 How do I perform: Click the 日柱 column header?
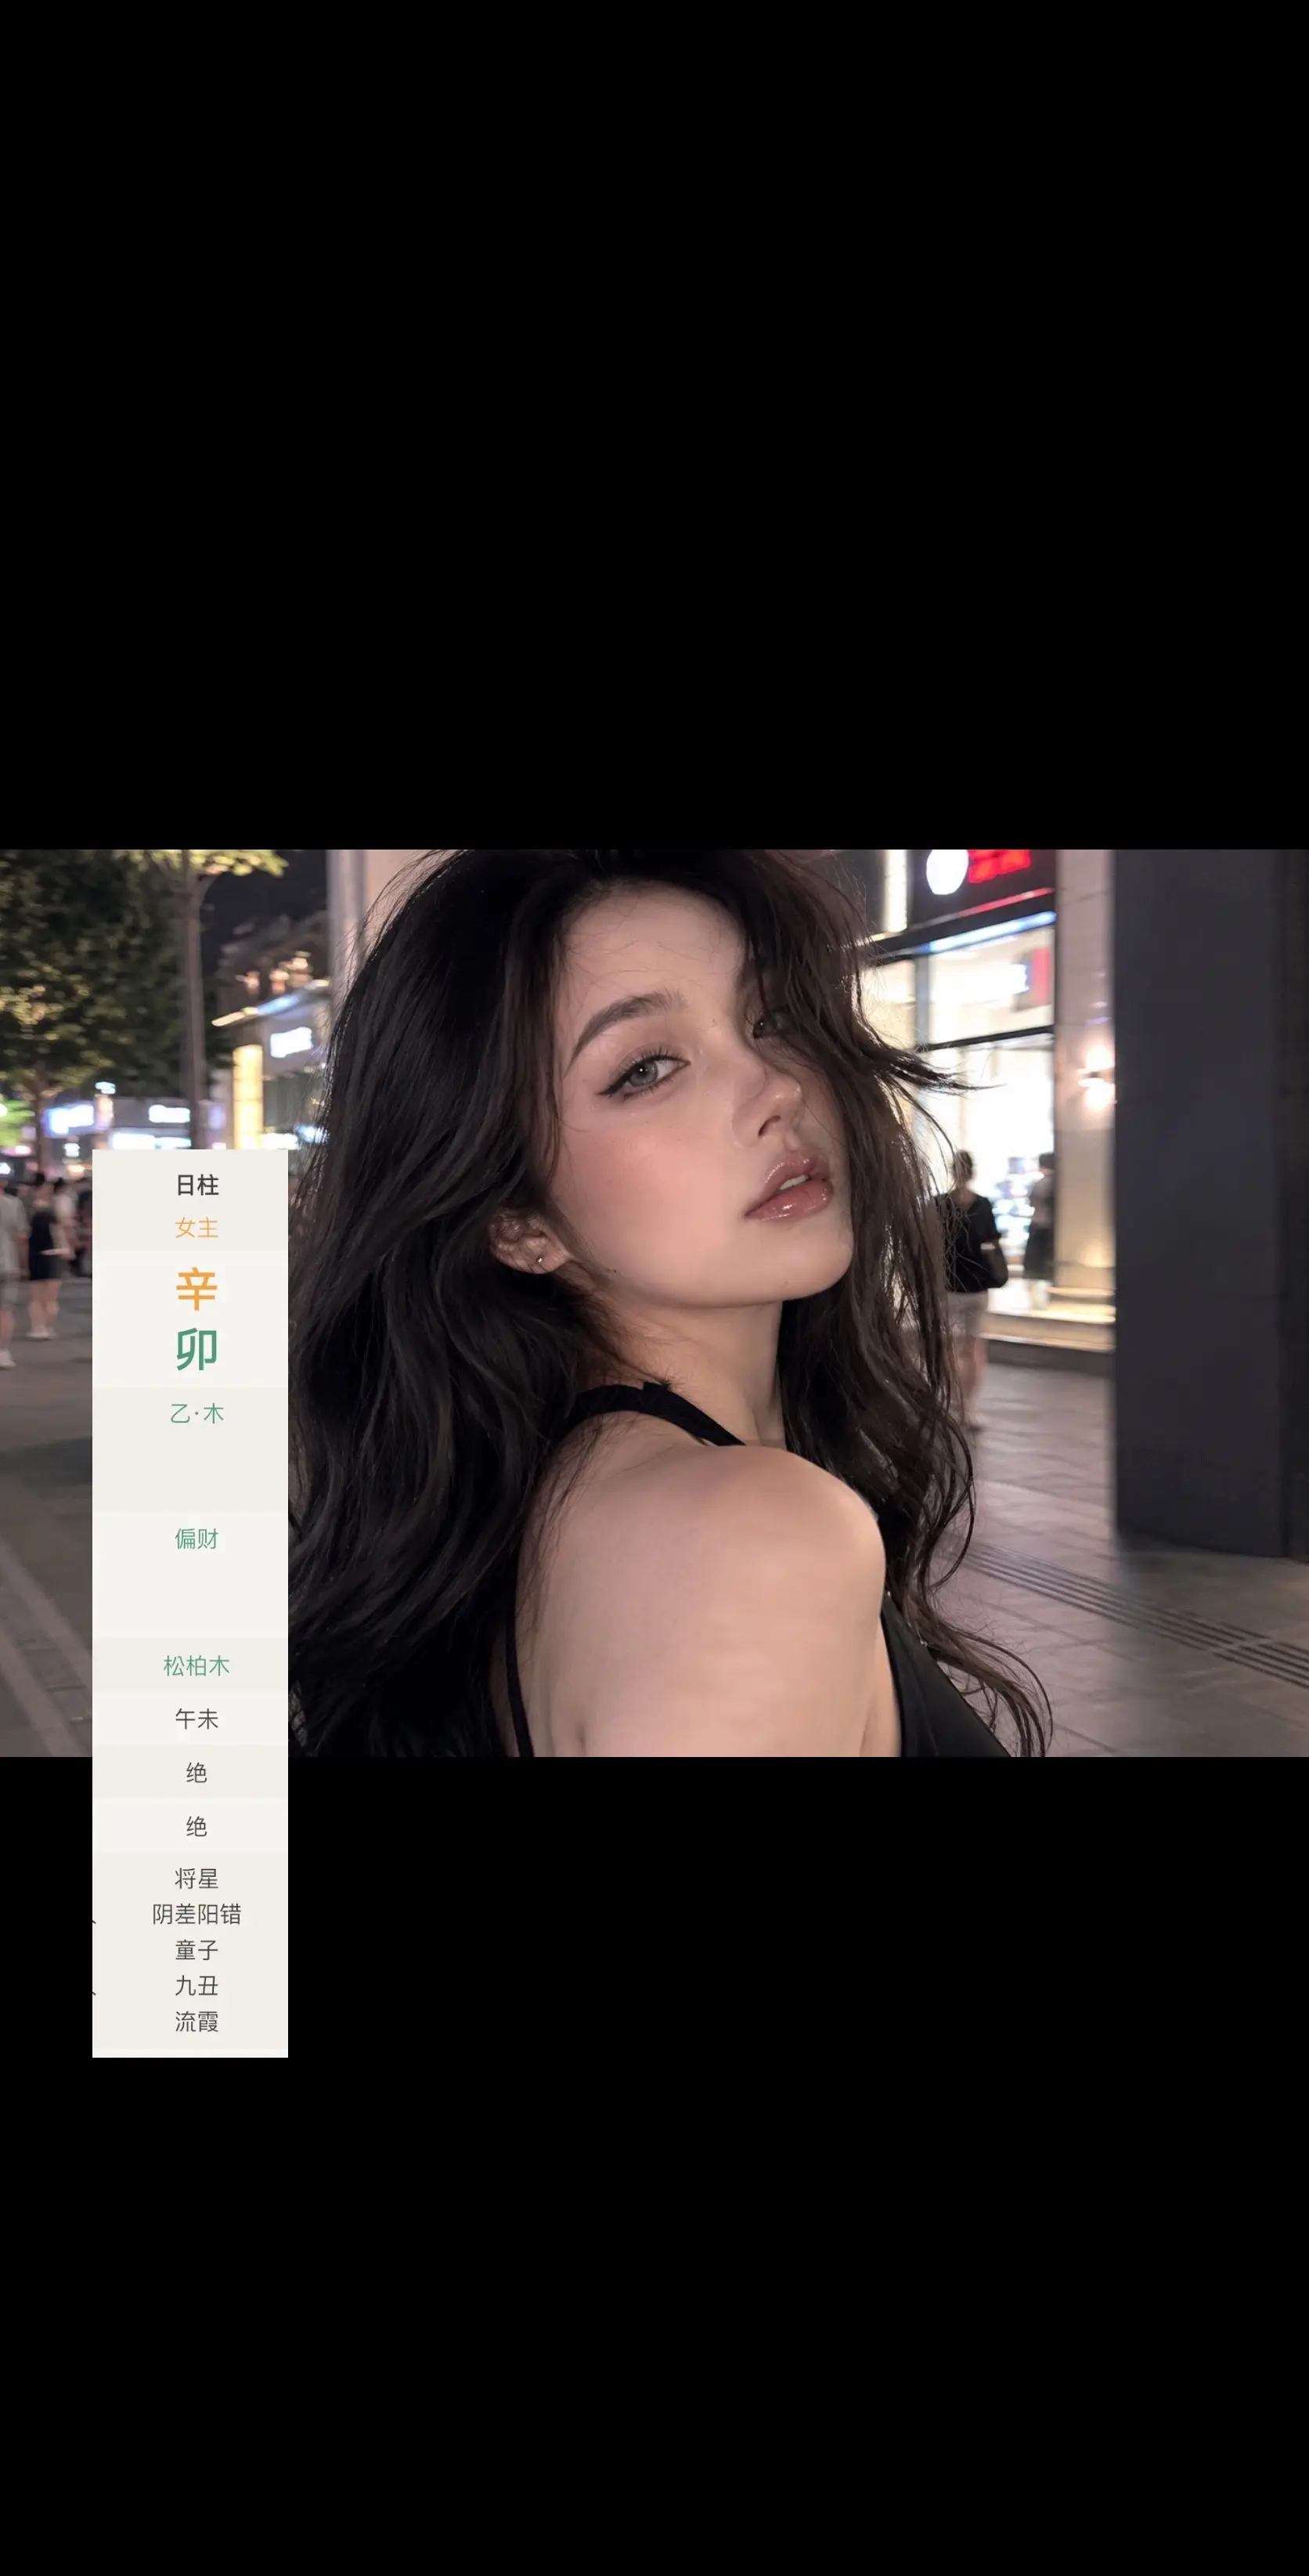point(196,1185)
